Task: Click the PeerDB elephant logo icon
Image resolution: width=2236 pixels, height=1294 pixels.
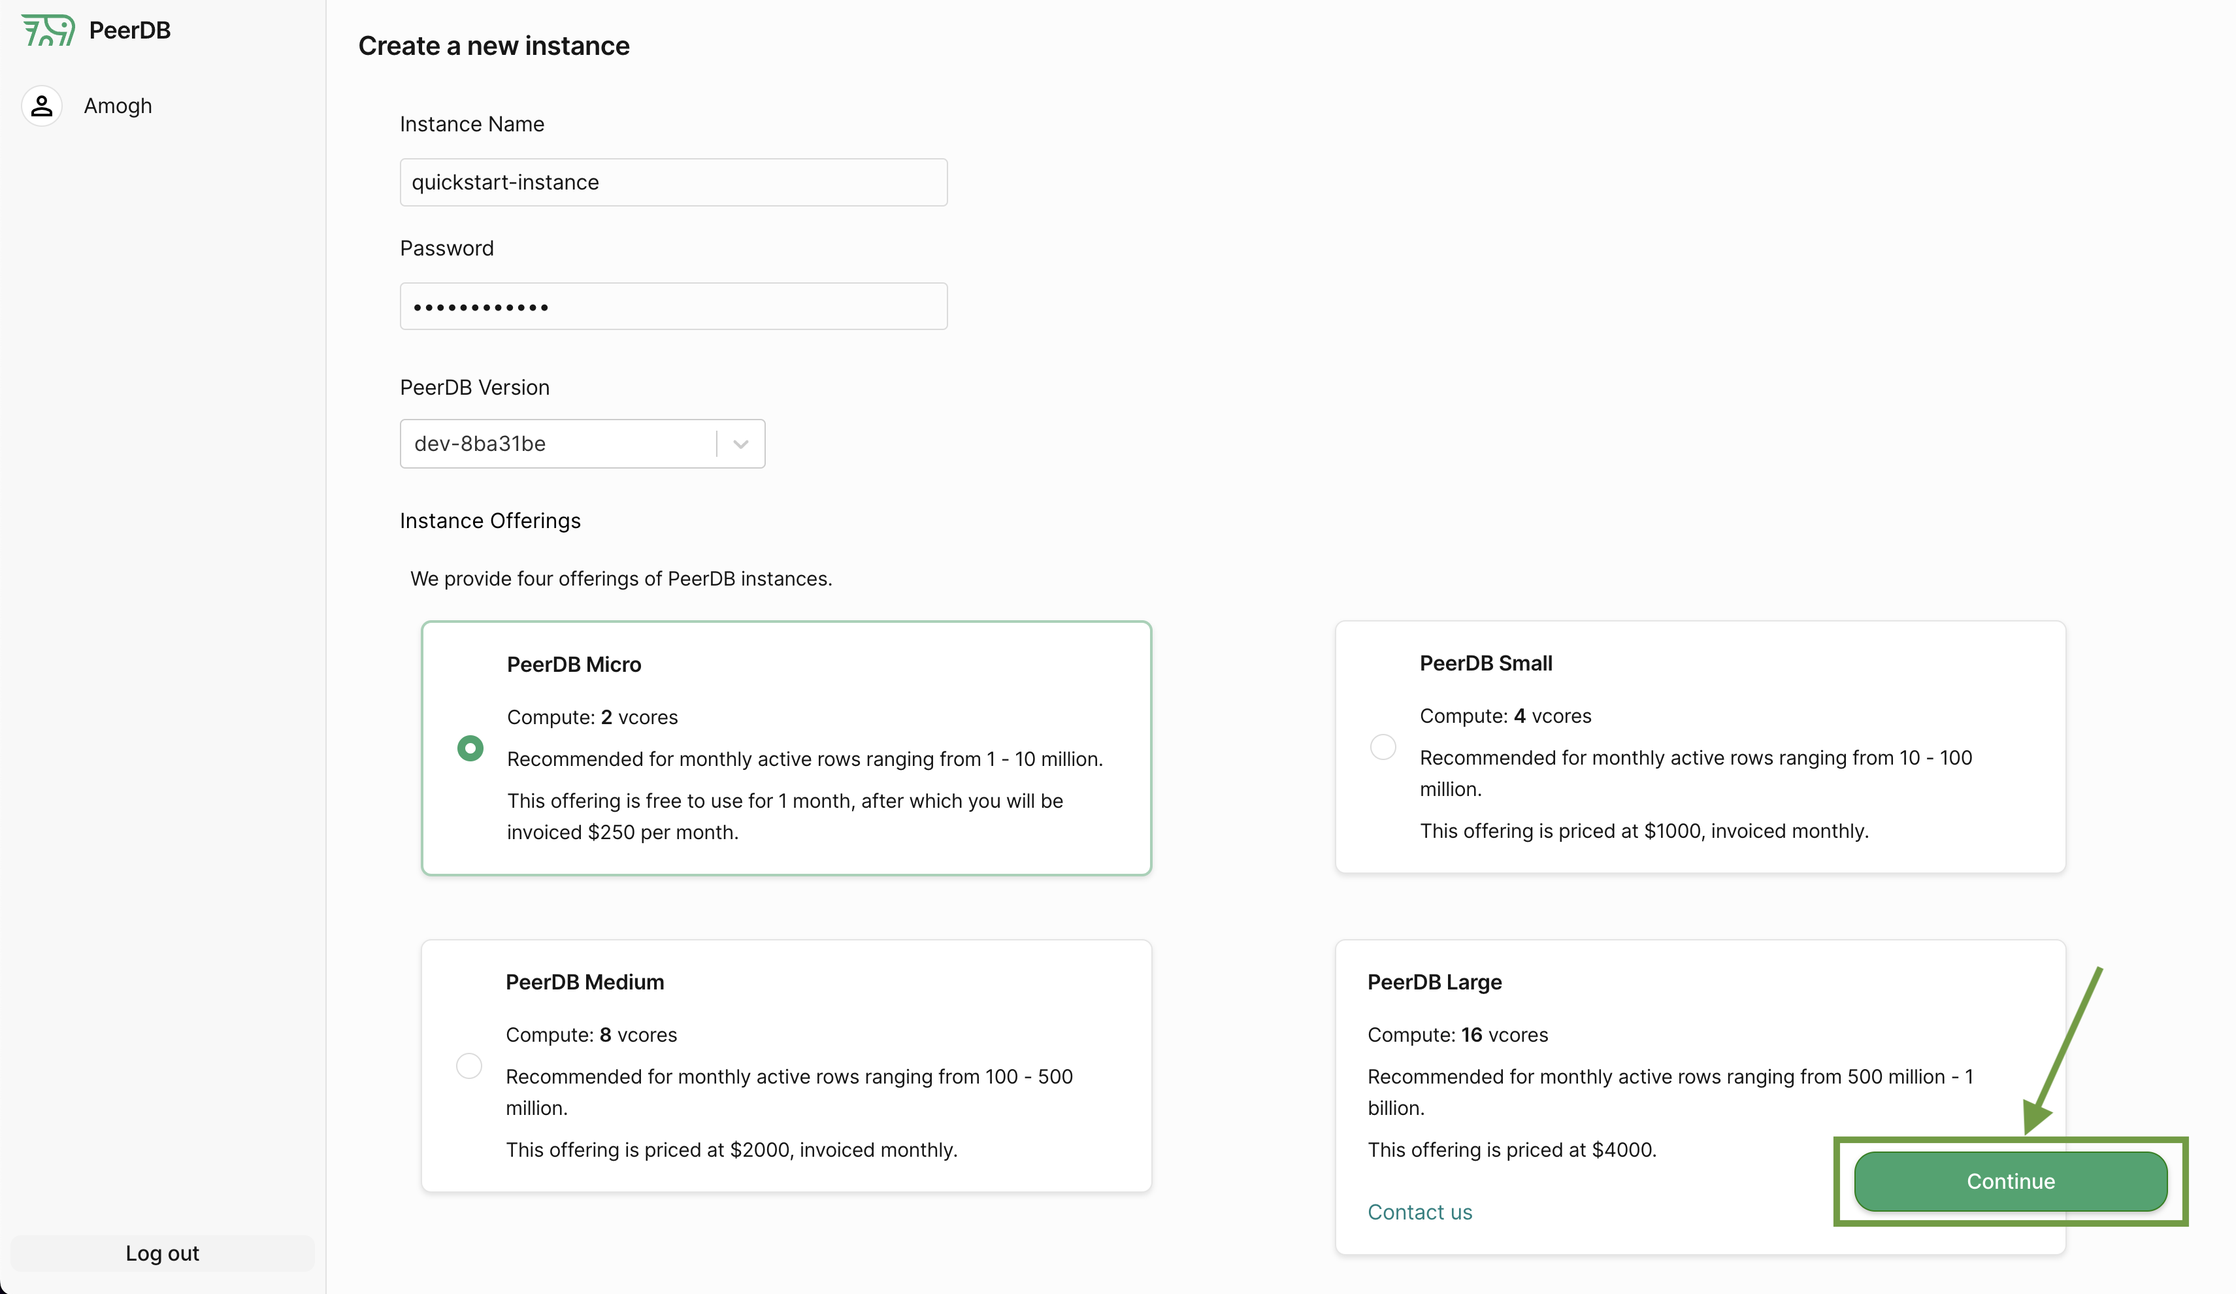Action: (48, 30)
